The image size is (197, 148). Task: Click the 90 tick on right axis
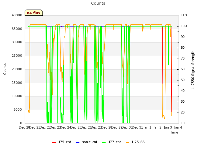coord(183,37)
